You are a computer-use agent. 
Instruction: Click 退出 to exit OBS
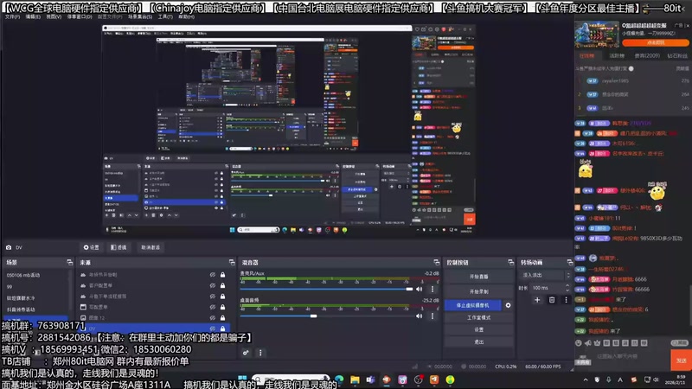[479, 341]
